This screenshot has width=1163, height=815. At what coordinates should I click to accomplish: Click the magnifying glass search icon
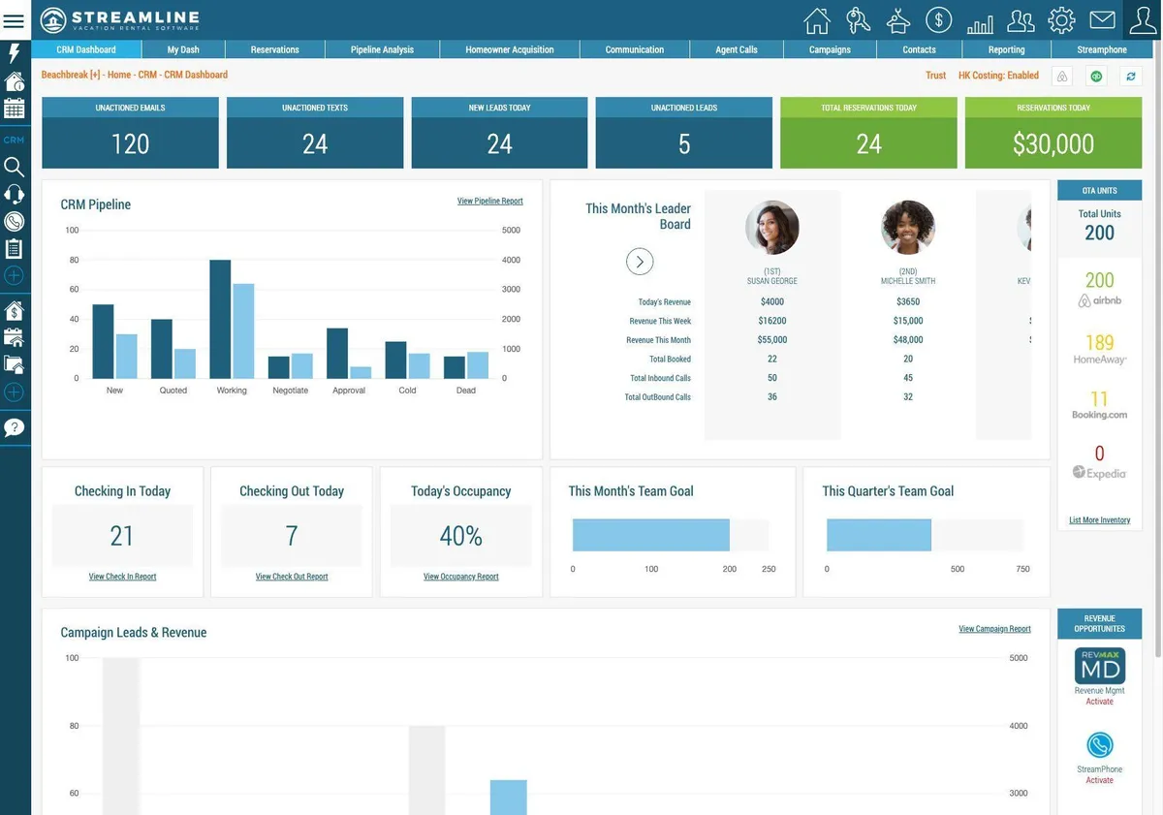click(x=15, y=167)
